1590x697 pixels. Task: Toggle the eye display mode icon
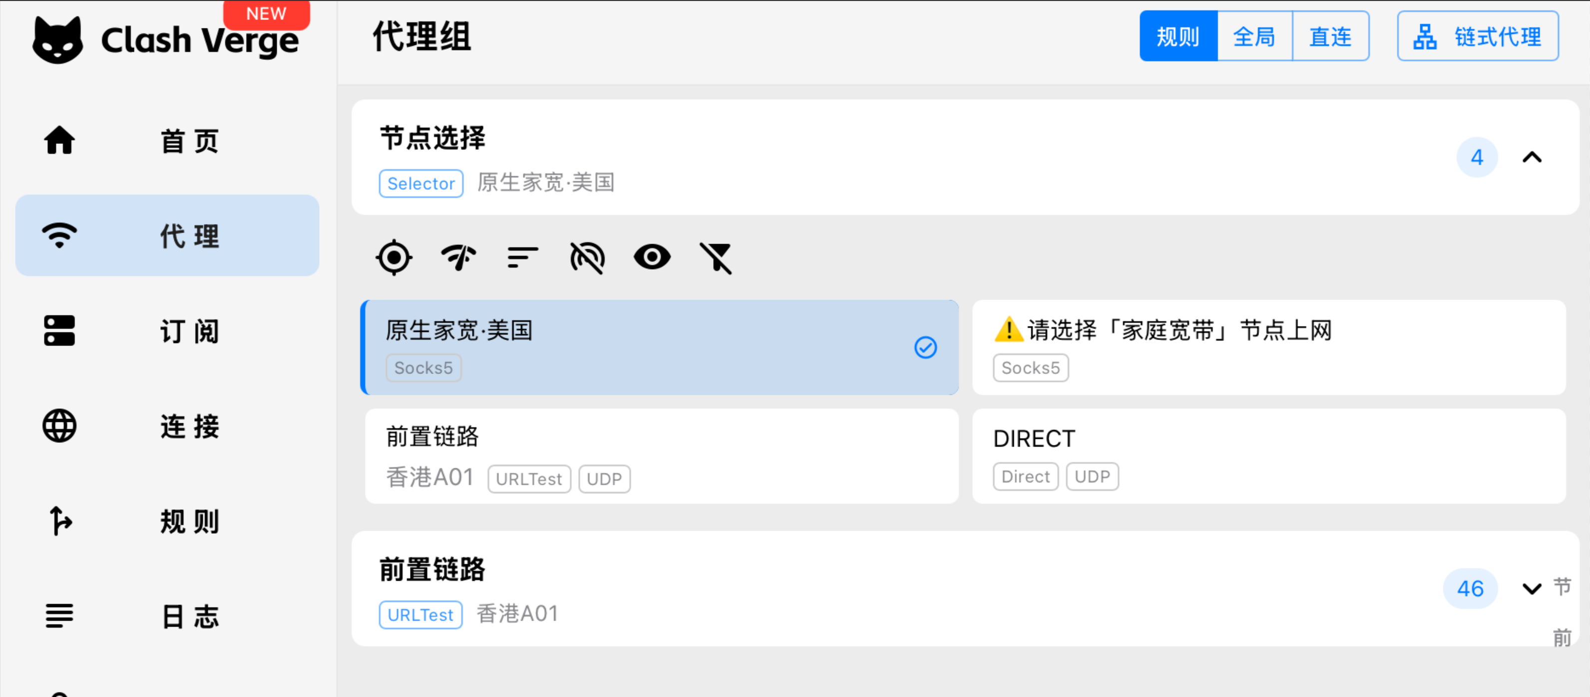tap(652, 257)
